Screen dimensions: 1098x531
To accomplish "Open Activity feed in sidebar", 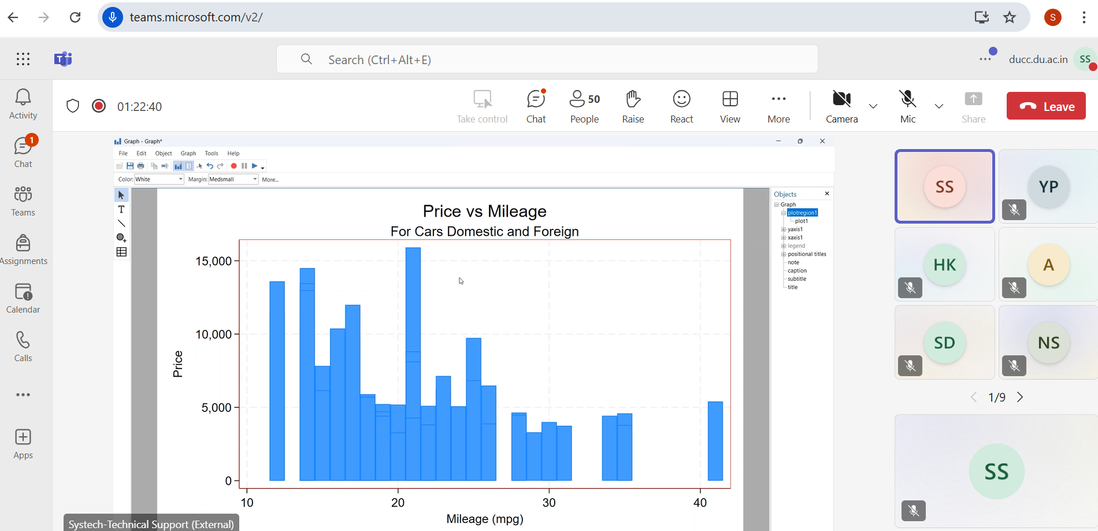I will [x=23, y=104].
